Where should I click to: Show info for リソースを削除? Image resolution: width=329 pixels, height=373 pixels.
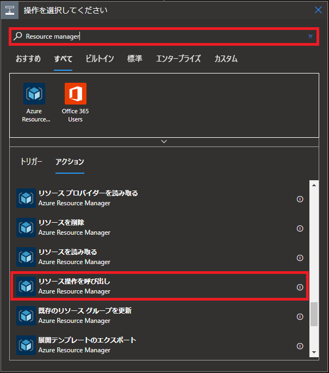(x=300, y=228)
